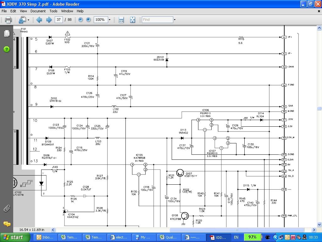Image resolution: width=322 pixels, height=242 pixels.
Task: Go to previous page arrow
Action: click(39, 20)
